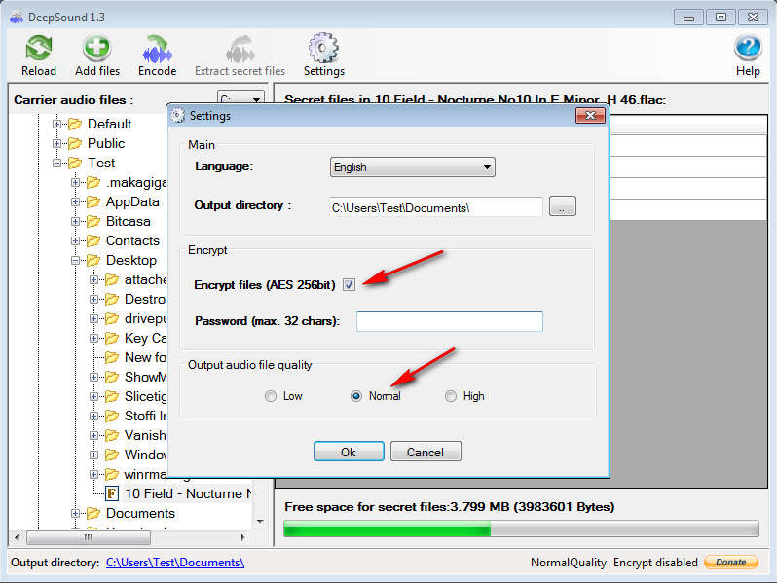The width and height of the screenshot is (777, 583).
Task: Expand the Slicetig folder node
Action: tap(93, 396)
